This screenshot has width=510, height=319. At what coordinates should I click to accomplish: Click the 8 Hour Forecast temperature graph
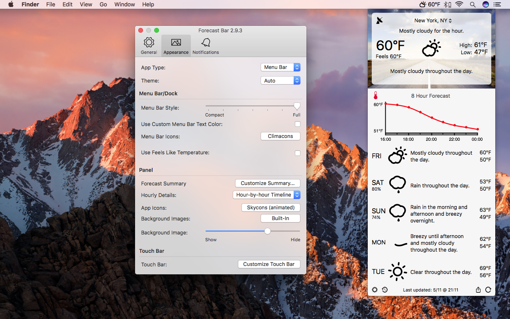pyautogui.click(x=432, y=120)
